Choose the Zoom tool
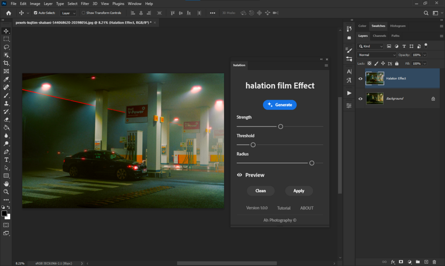The width and height of the screenshot is (445, 266). (x=6, y=192)
